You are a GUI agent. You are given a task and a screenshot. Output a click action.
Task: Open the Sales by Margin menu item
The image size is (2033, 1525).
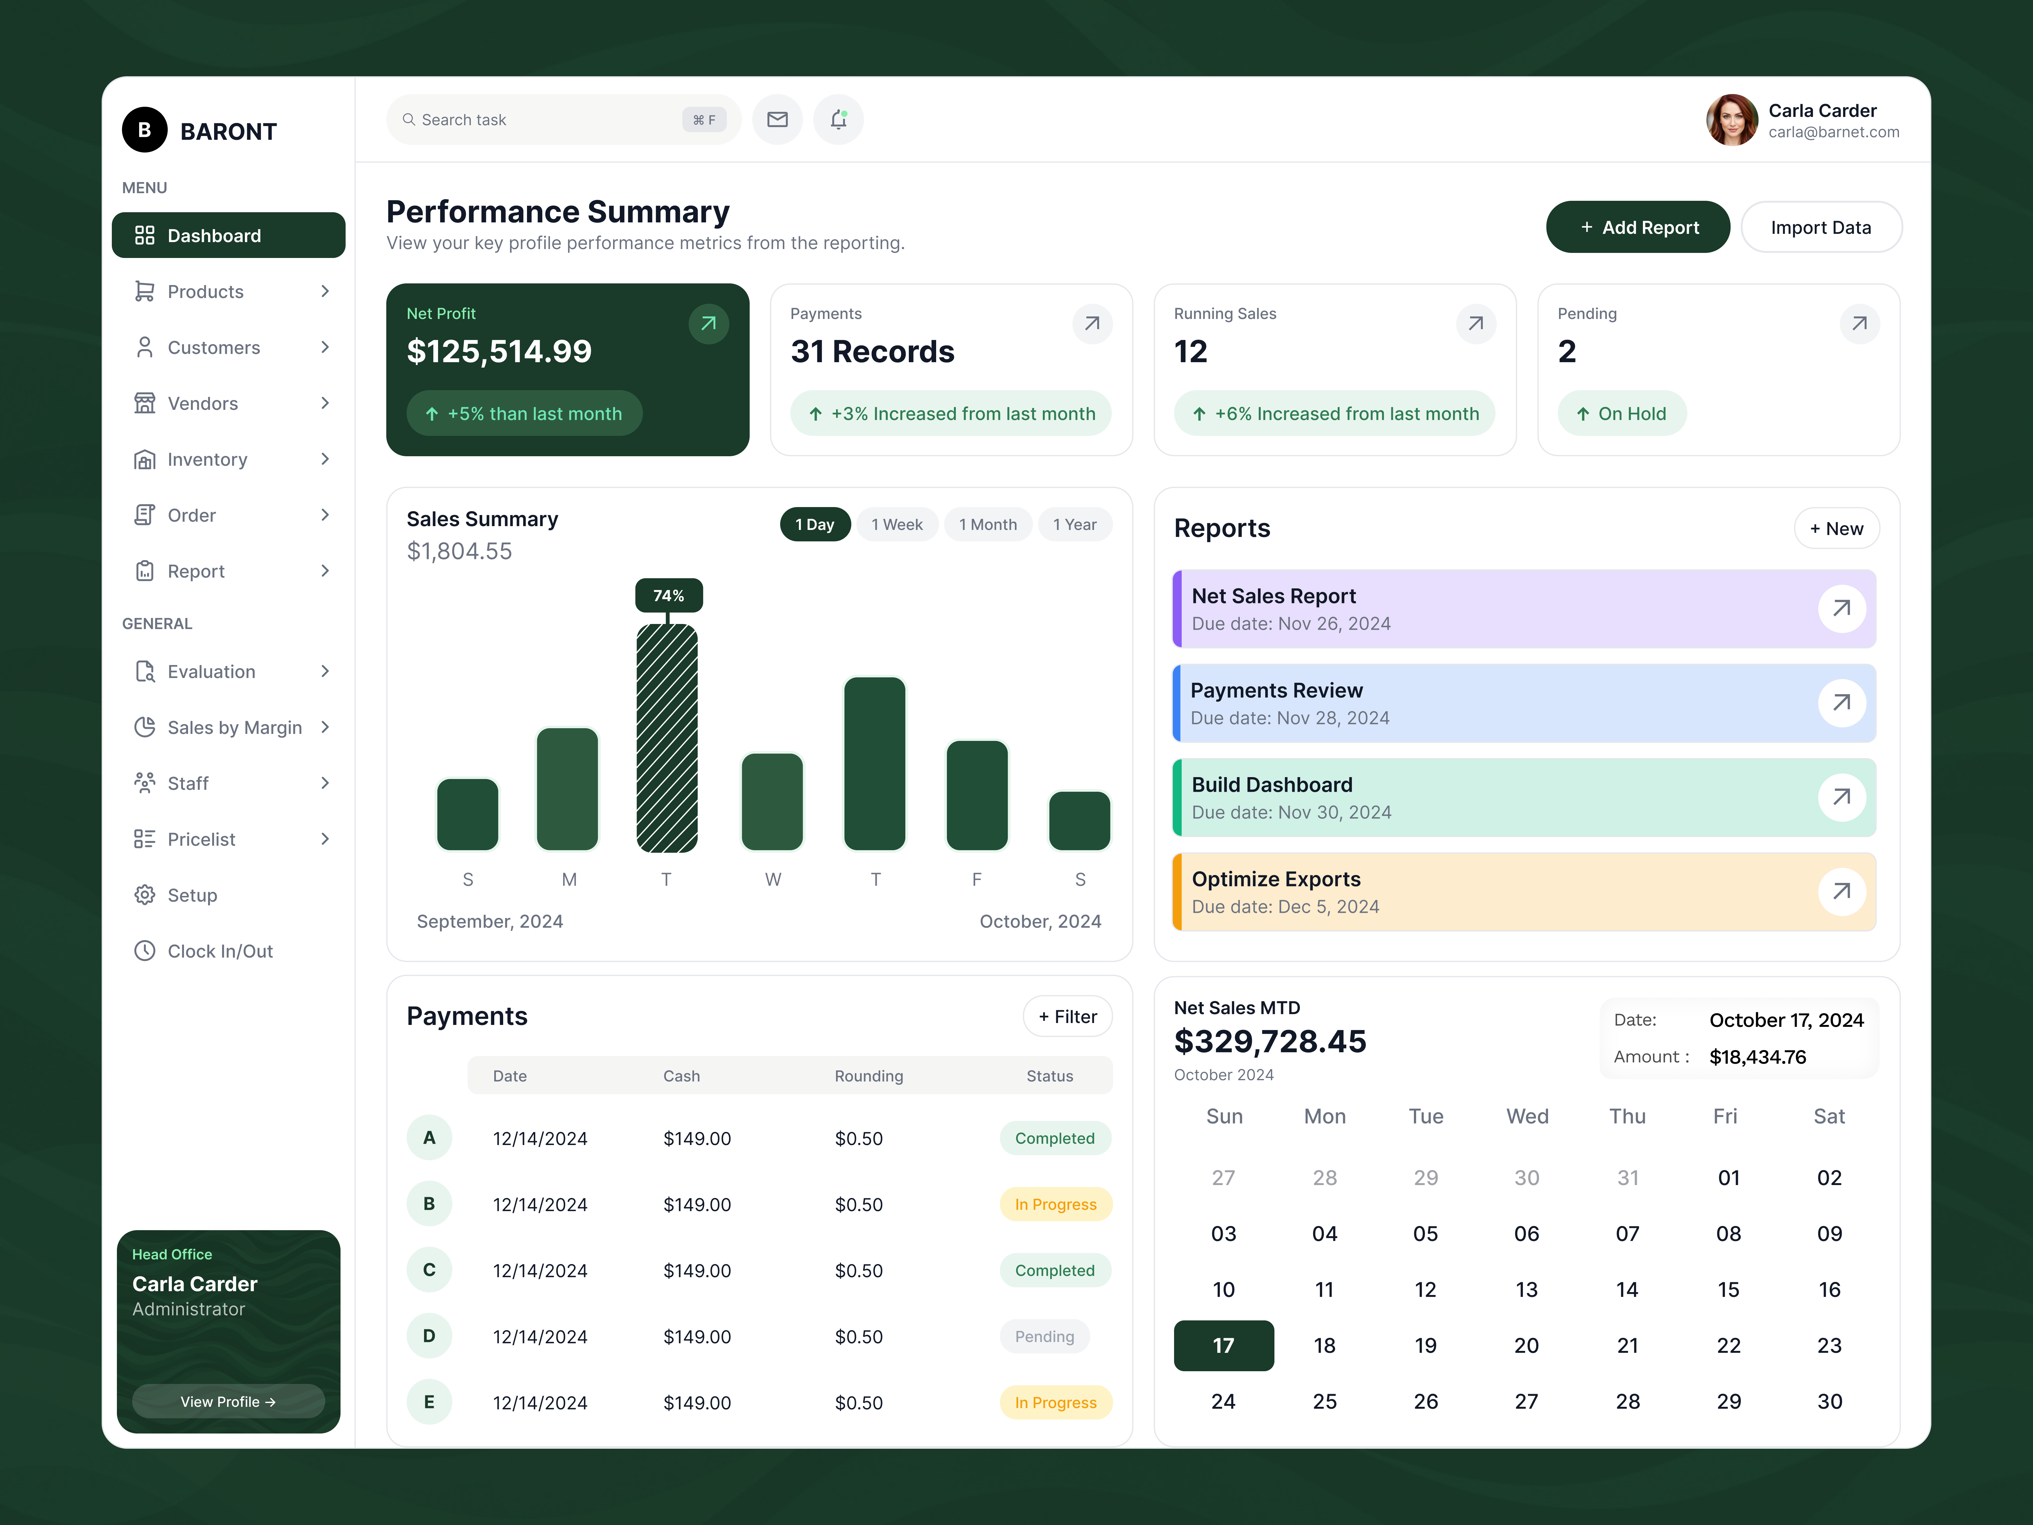[229, 727]
